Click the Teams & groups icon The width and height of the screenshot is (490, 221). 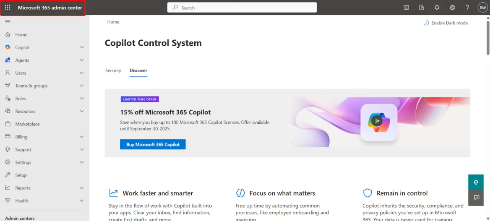[x=8, y=86]
